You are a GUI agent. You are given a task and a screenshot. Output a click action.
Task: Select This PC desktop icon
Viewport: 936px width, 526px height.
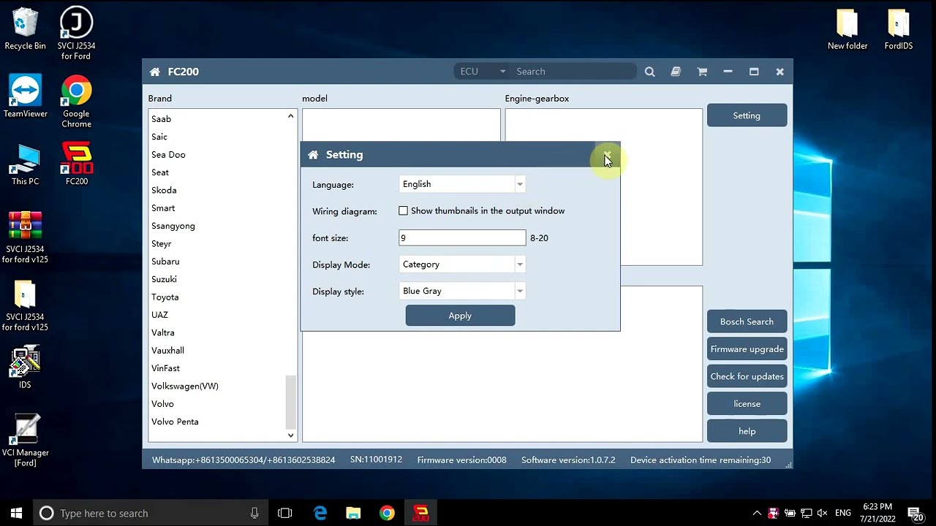click(25, 164)
